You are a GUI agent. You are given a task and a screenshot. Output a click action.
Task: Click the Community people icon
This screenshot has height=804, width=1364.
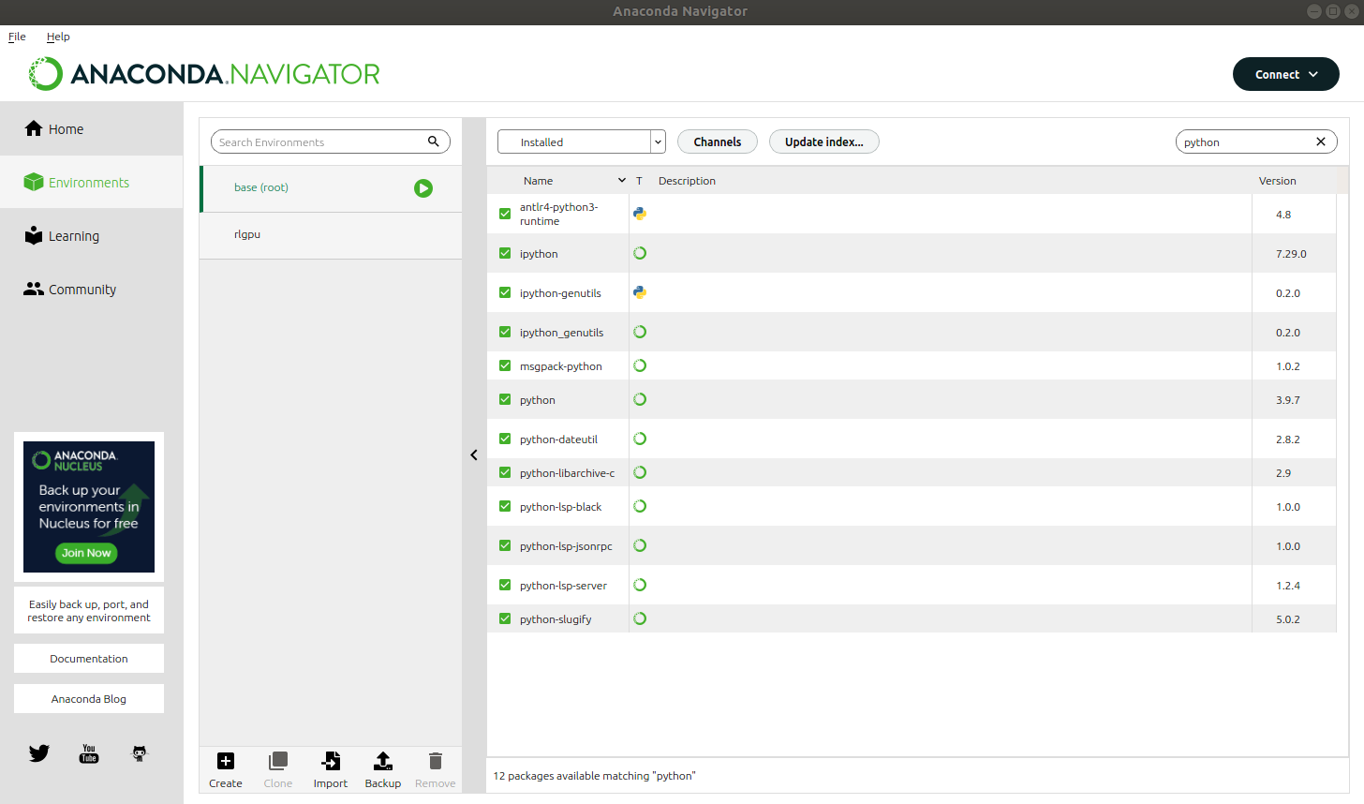[x=34, y=289]
